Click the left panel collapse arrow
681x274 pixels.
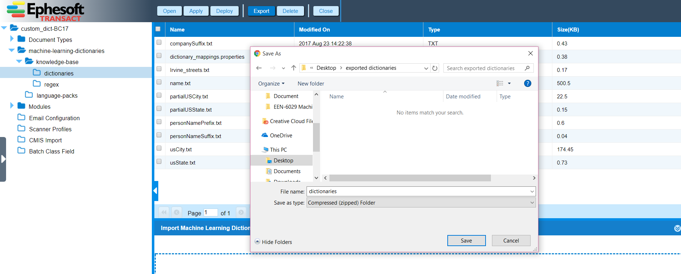coord(155,191)
